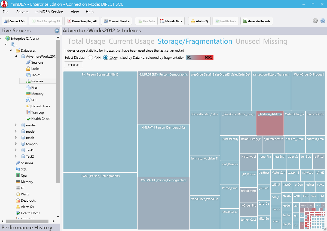327x231 pixels.
Task: Select the Locks item in the tree
Action: 35,68
